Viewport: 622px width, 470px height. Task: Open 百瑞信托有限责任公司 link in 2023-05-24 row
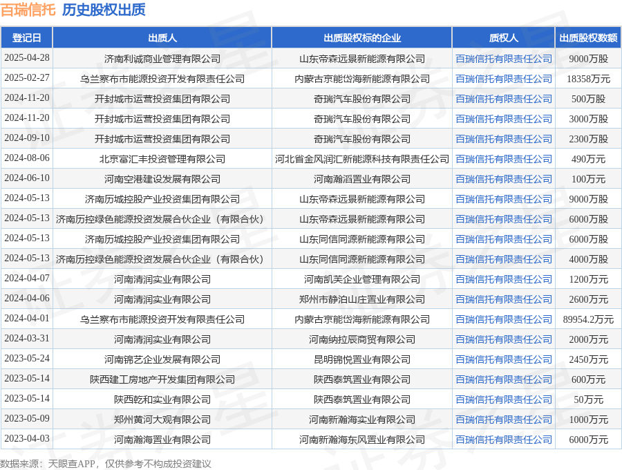click(503, 359)
